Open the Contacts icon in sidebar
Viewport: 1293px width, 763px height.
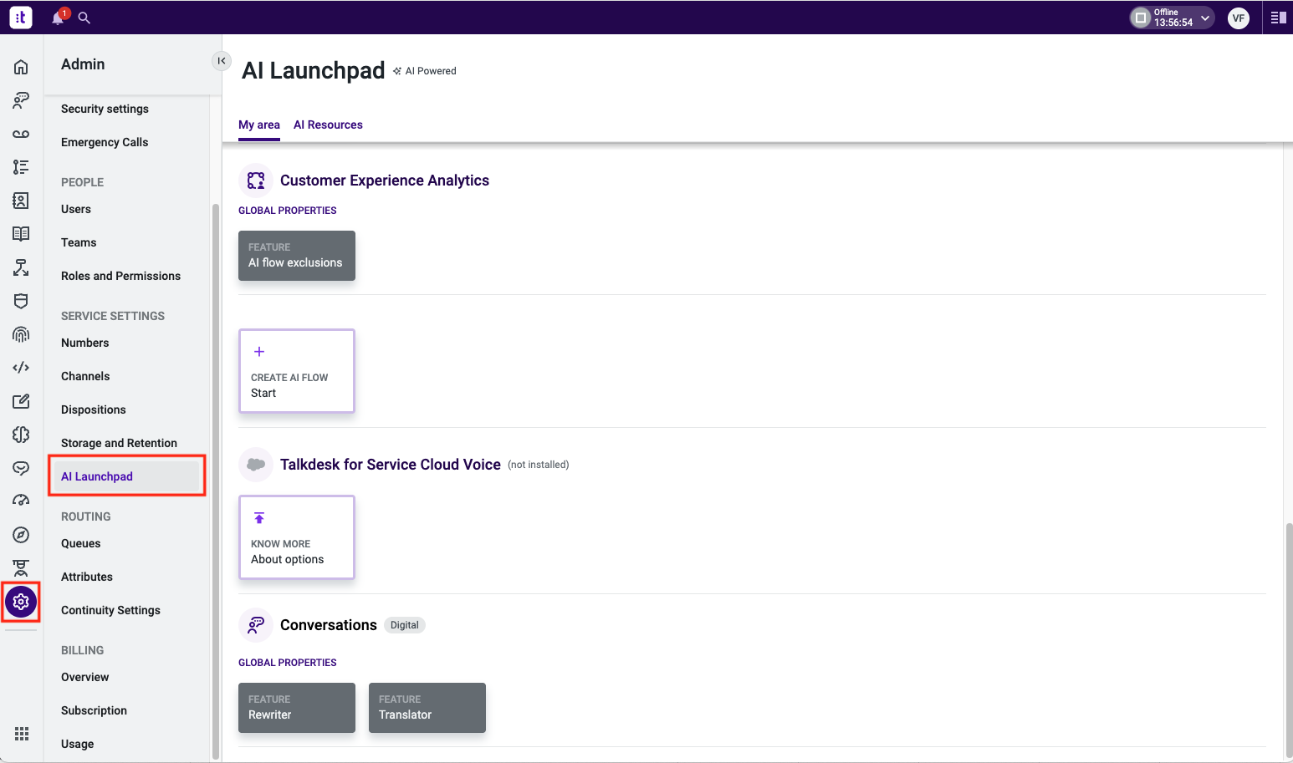click(x=21, y=201)
